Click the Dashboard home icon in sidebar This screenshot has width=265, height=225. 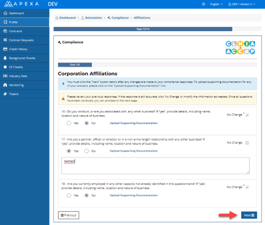(x=5, y=13)
